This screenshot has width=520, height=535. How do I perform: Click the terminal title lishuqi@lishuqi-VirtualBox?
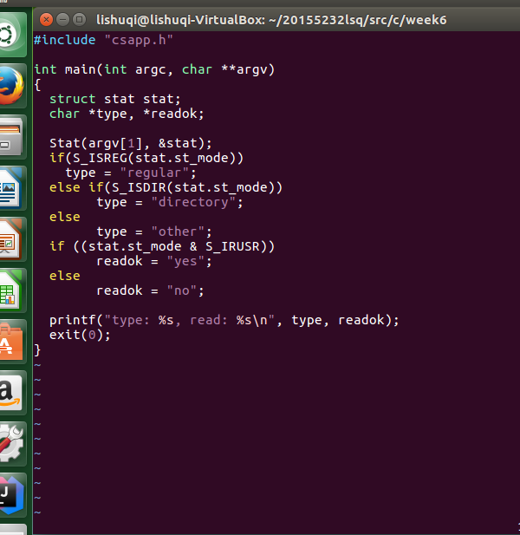click(271, 20)
